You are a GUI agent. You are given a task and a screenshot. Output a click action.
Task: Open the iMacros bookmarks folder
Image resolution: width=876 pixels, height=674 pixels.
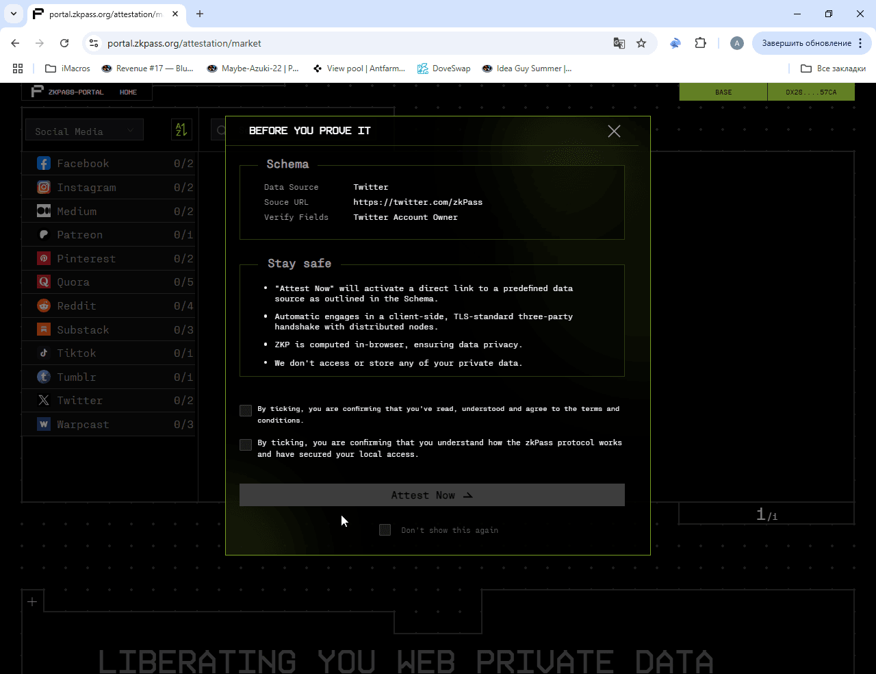[68, 68]
